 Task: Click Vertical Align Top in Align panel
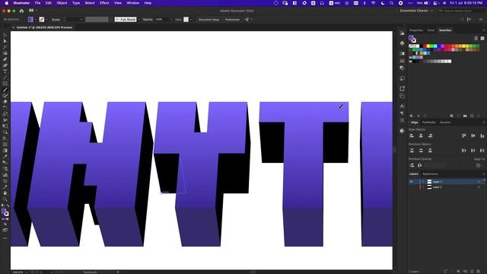(x=464, y=135)
